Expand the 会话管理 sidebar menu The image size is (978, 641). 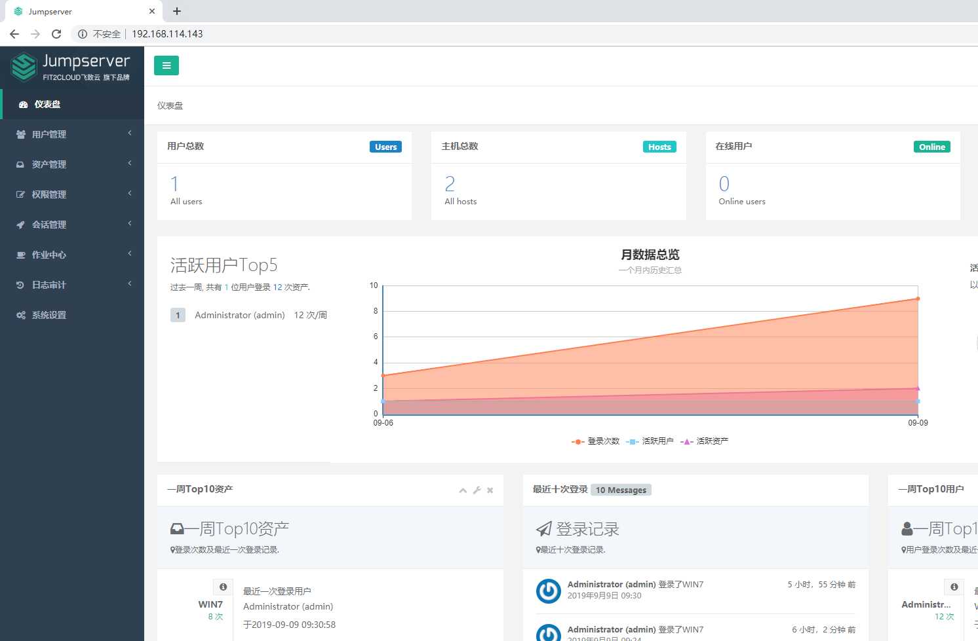coord(72,225)
